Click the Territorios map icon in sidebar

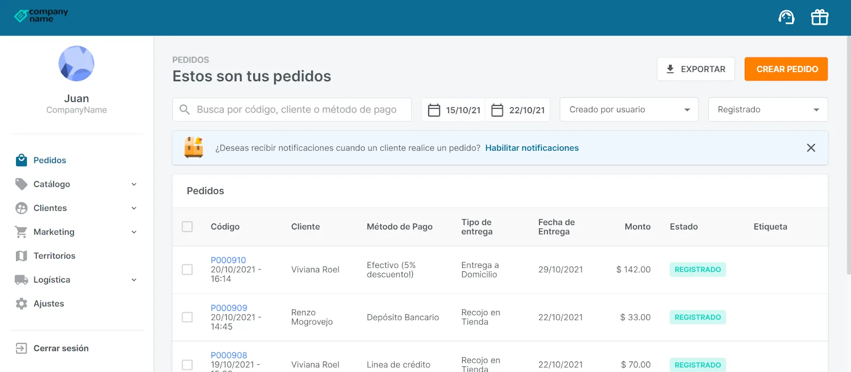point(21,256)
